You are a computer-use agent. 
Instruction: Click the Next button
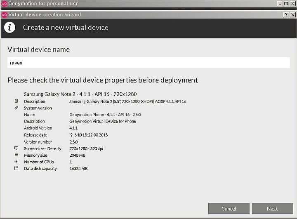tap(272, 209)
